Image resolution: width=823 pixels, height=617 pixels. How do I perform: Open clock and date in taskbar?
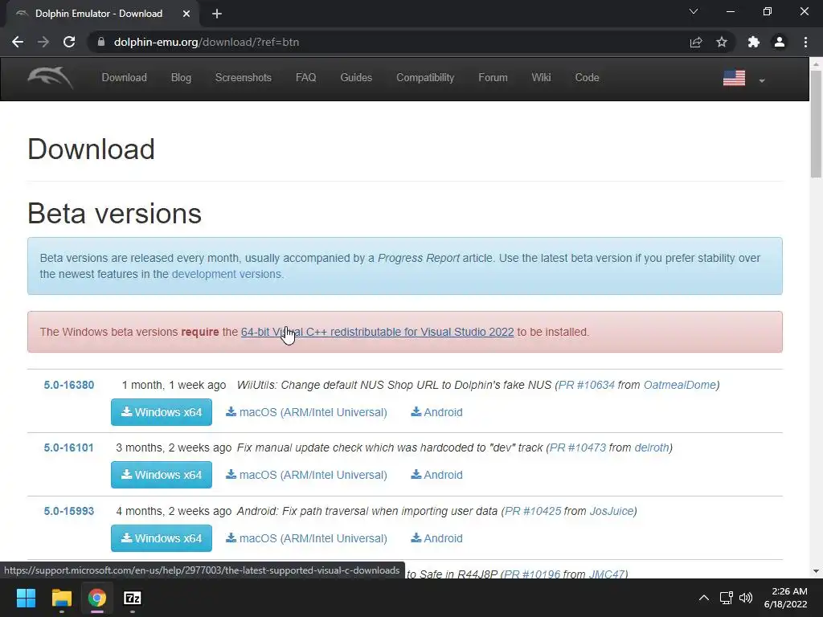click(x=785, y=598)
